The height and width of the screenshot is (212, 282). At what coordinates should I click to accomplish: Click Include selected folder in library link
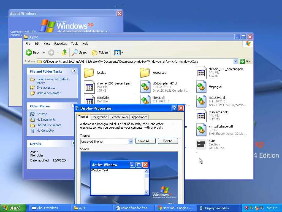[53, 81]
